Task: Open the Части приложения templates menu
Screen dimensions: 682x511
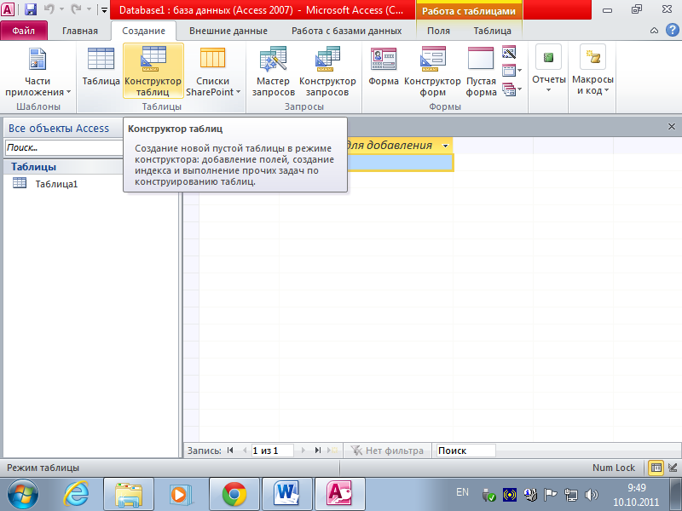Action: 38,72
